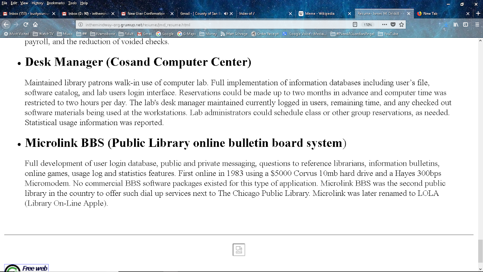Image resolution: width=483 pixels, height=272 pixels.
Task: Open Google Voice - Messages bookmark
Action: click(x=305, y=34)
